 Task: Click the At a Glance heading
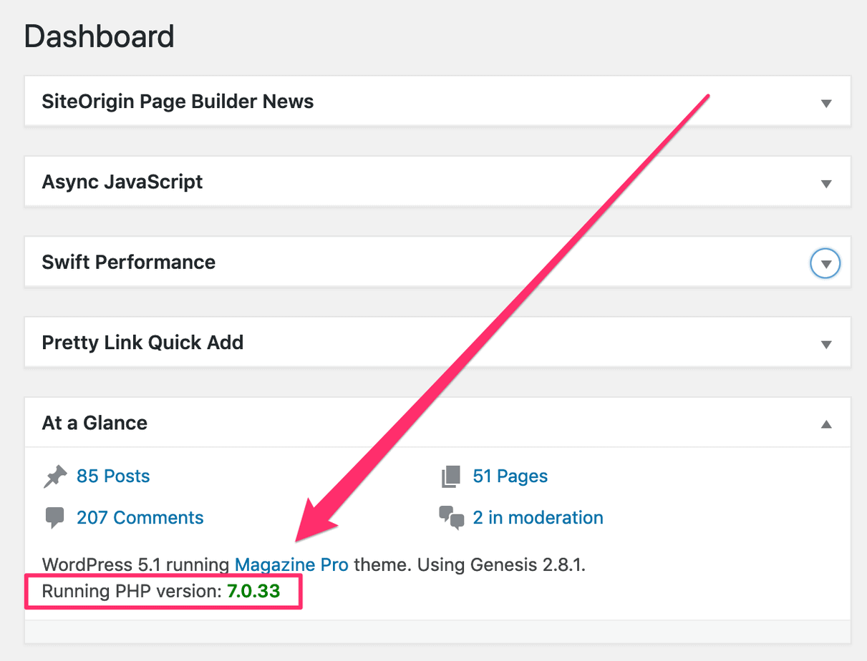[x=95, y=423]
